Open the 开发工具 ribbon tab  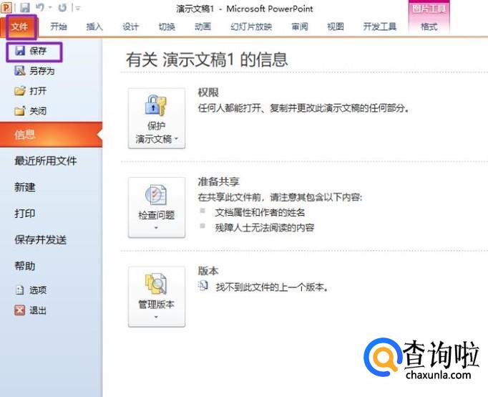380,27
